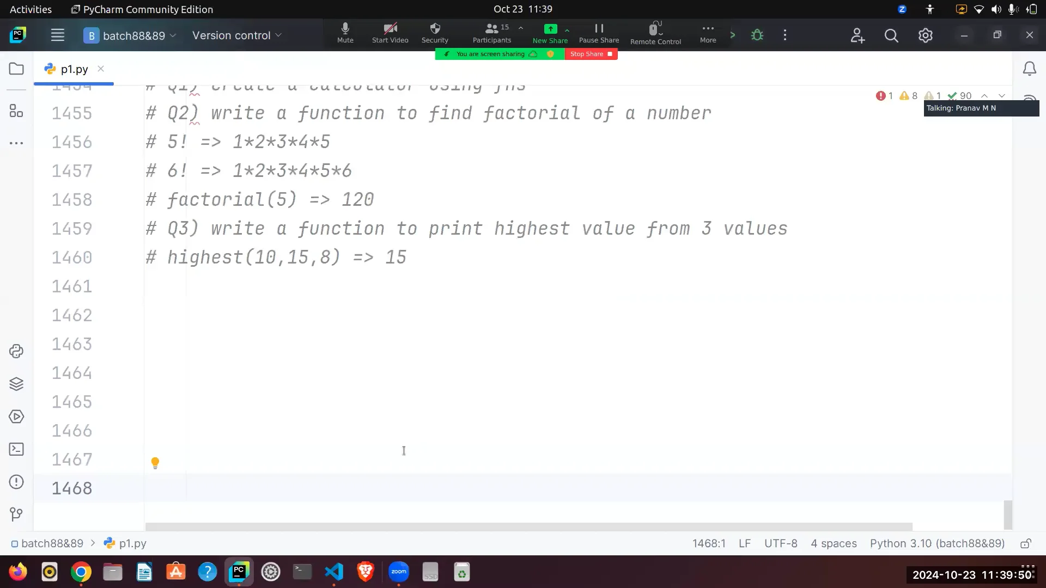Open the main menu

(x=57, y=35)
